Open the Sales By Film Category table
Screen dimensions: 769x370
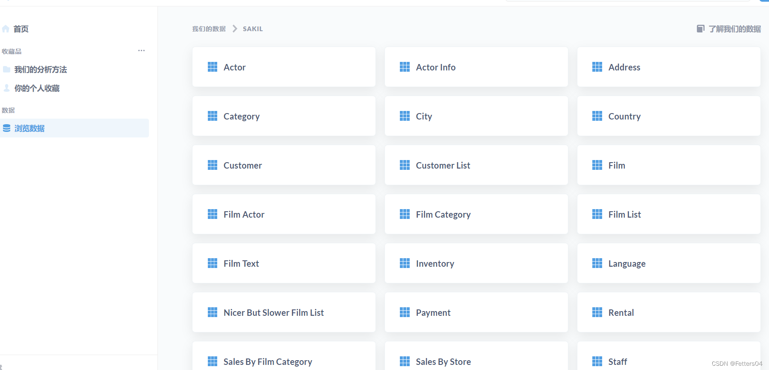284,356
